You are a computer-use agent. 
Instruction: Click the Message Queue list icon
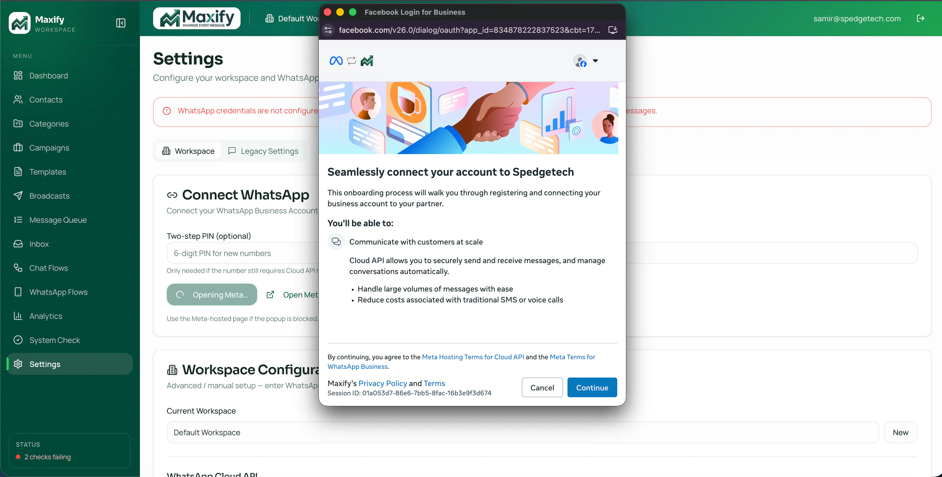tap(18, 220)
